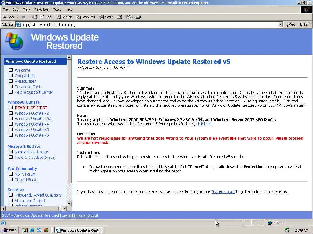Screen dimensions: 313x234
Task: Click the IE window title bar icon
Action: coord(3,2)
